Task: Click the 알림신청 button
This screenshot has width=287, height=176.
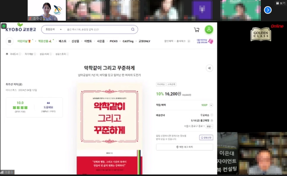Action: (x=206, y=138)
